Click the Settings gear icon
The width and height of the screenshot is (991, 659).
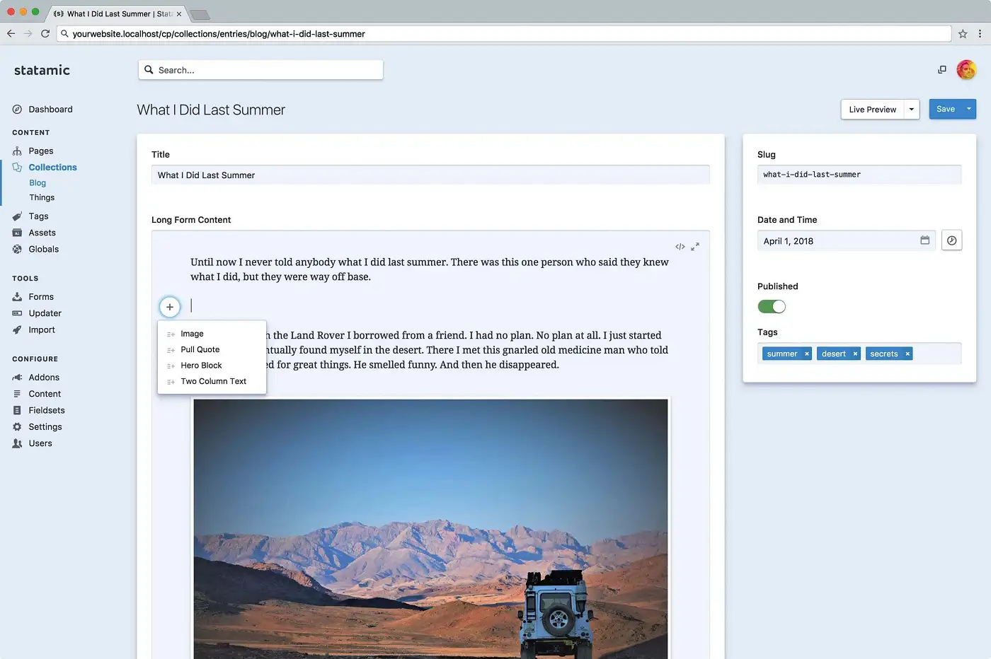click(17, 427)
